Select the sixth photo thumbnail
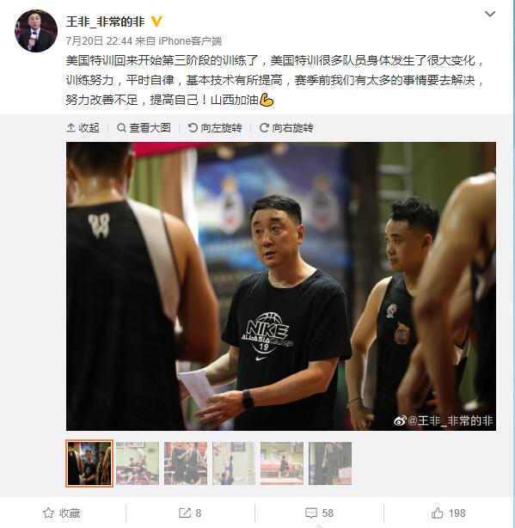Viewport: 515px width, 528px height. coord(330,464)
